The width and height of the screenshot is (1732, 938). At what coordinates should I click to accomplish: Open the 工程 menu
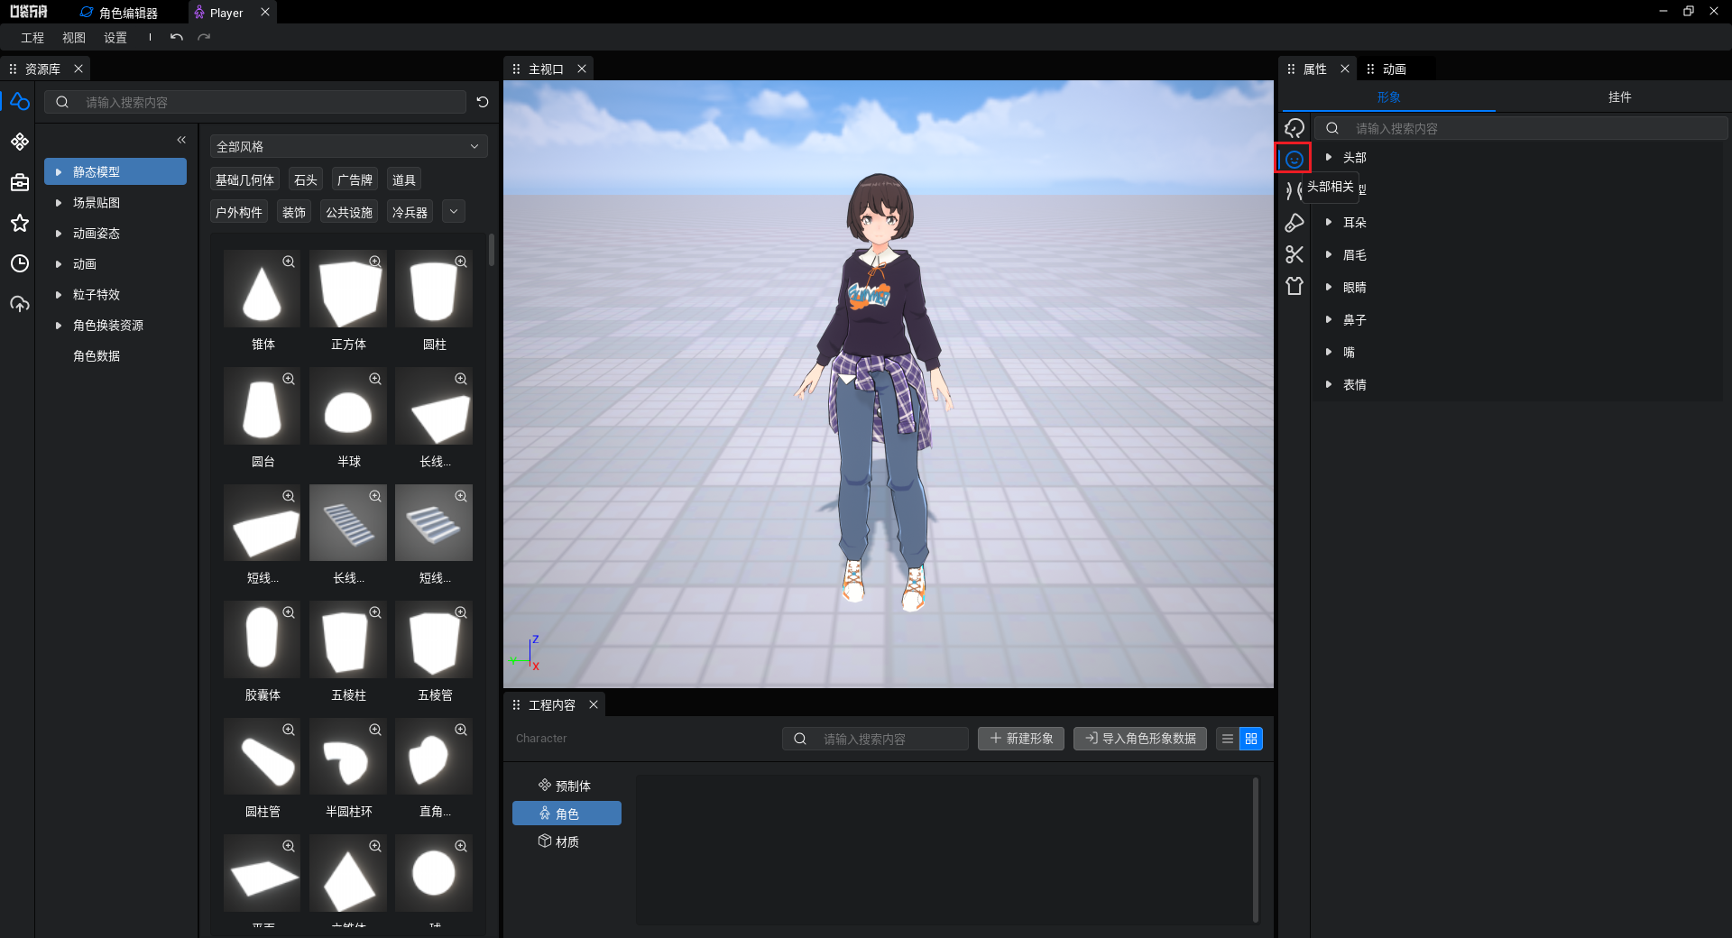tap(32, 38)
